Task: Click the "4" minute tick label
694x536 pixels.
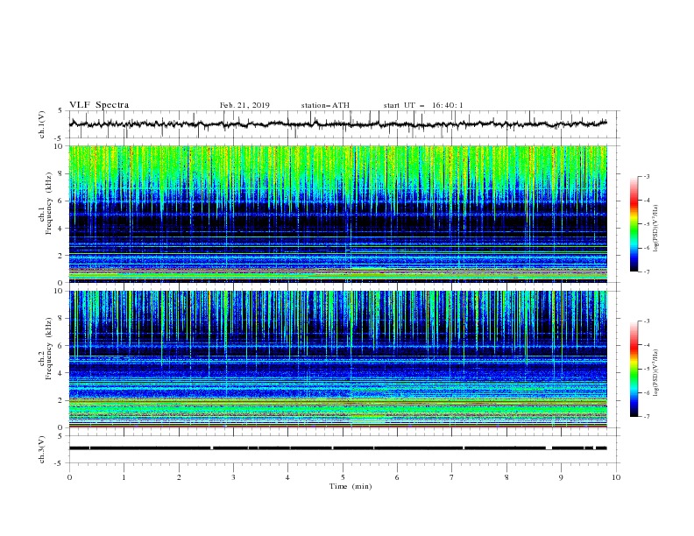Action: (287, 477)
